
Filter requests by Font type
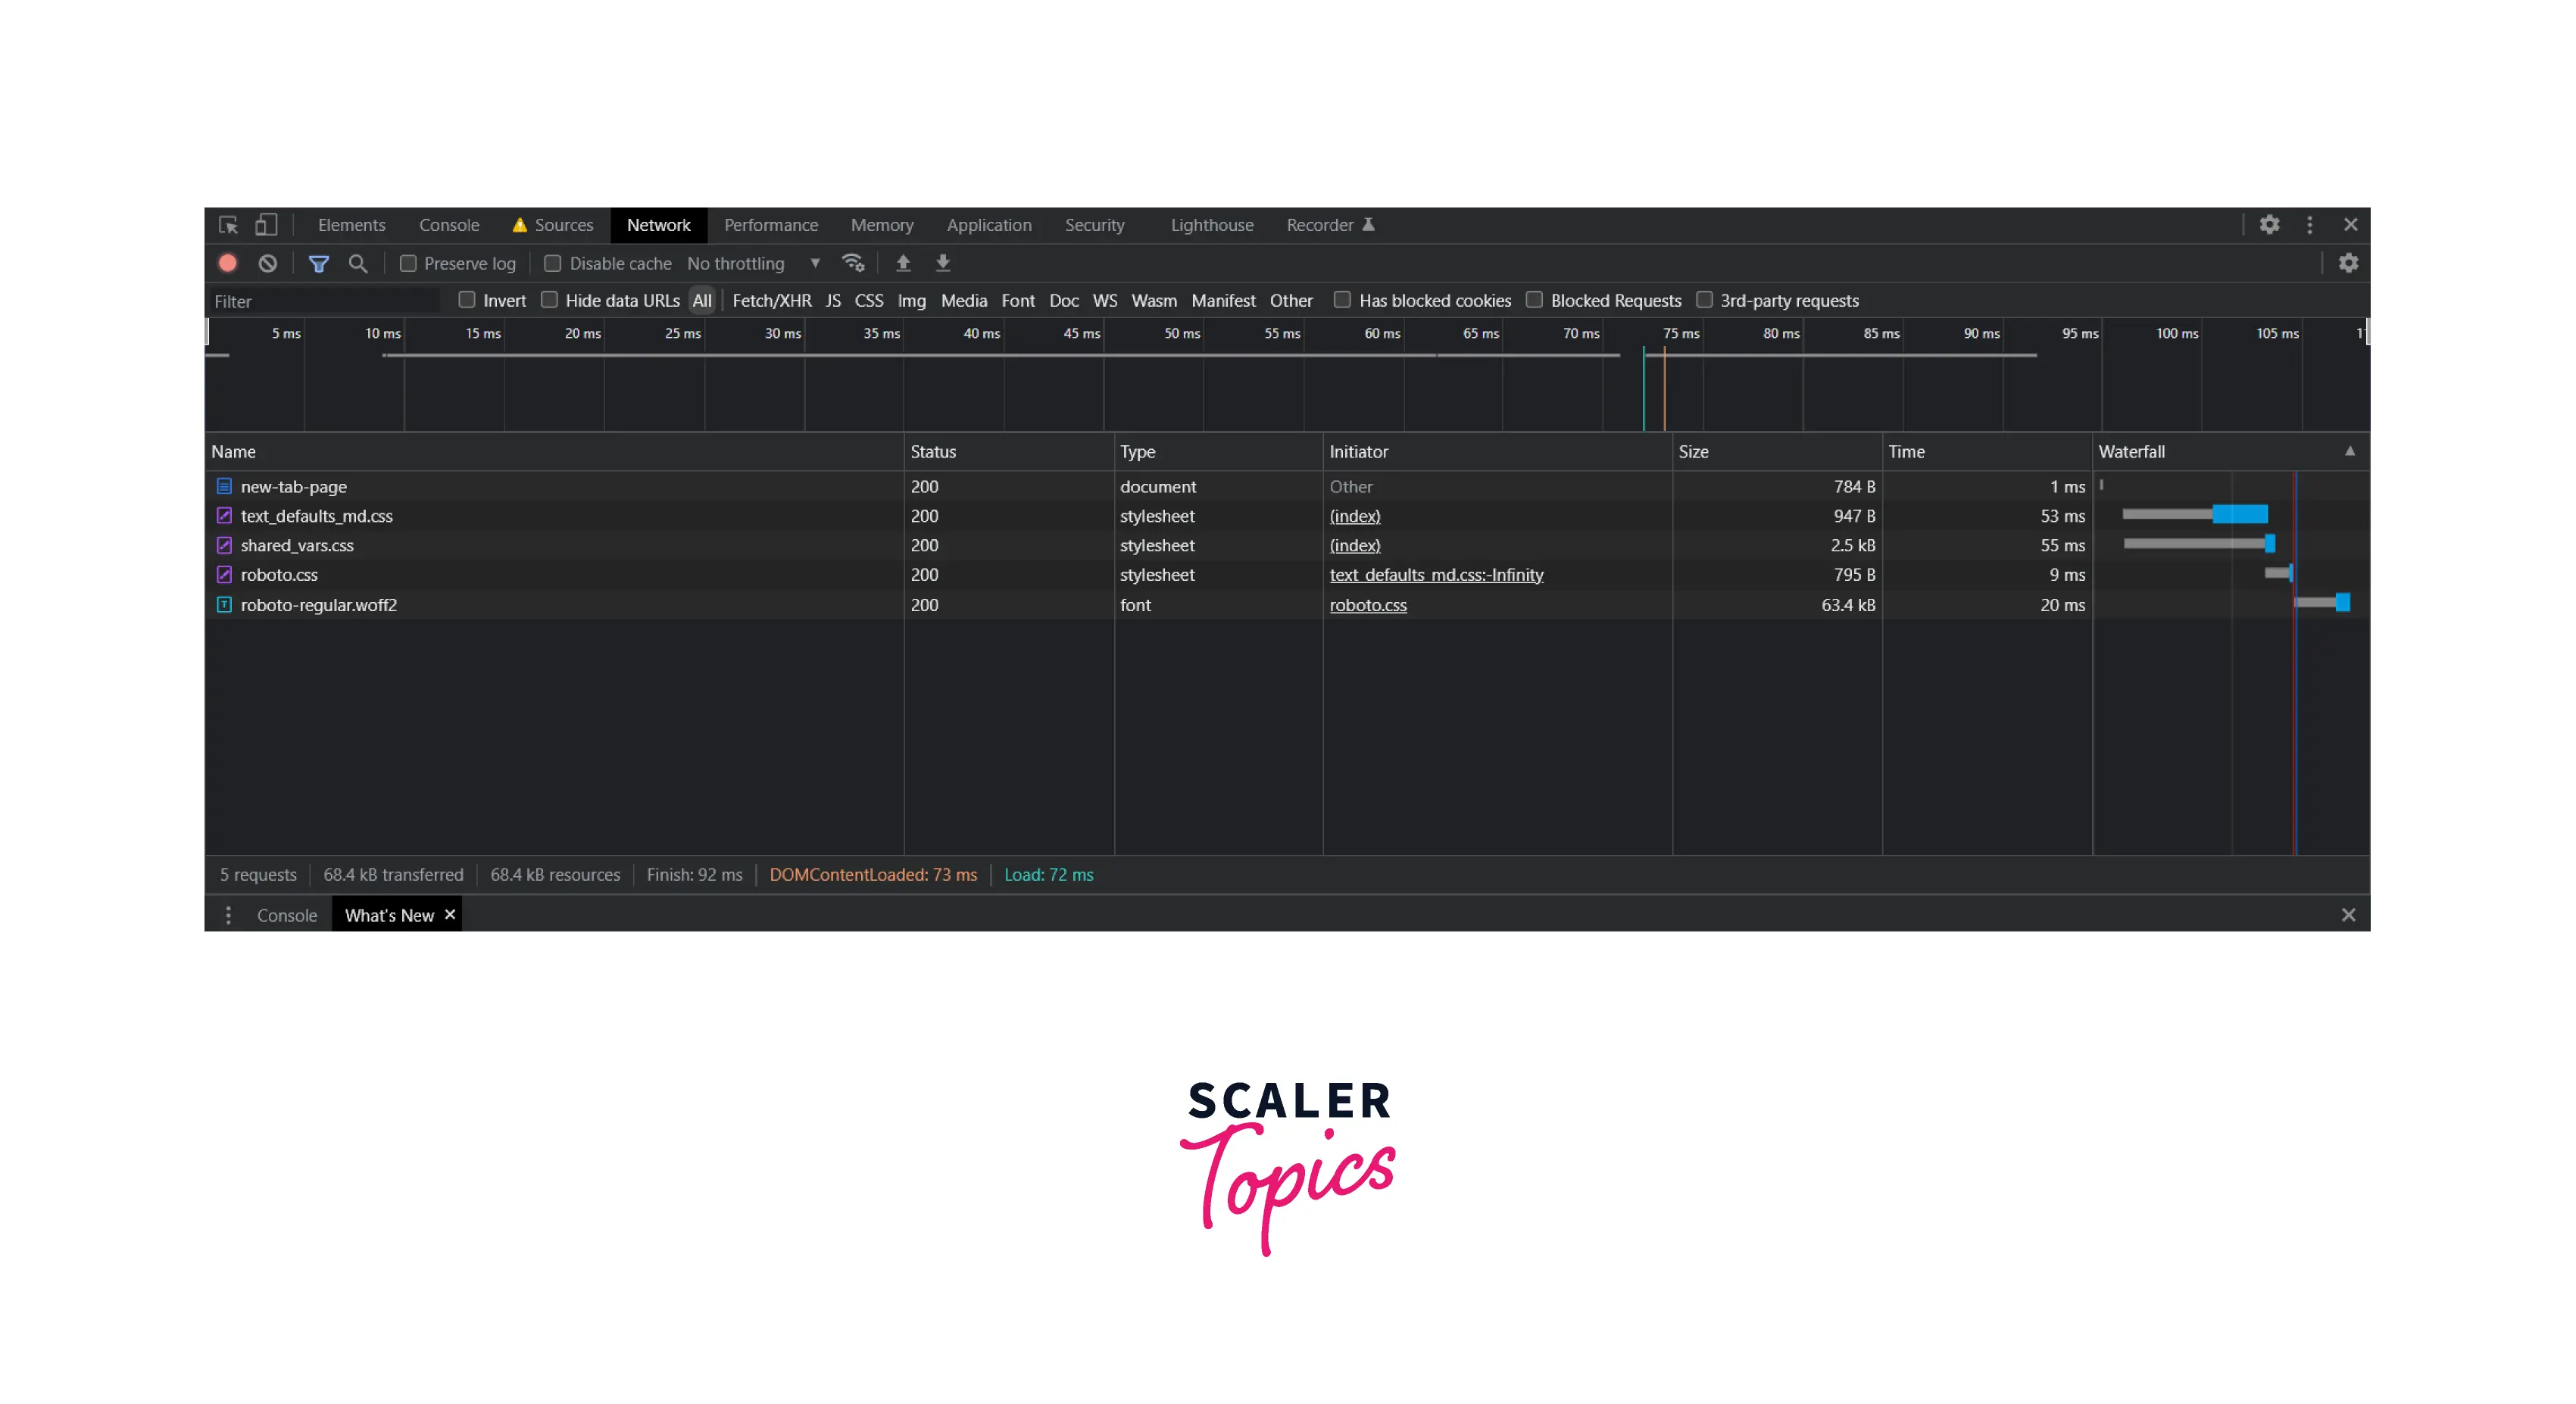tap(1017, 300)
